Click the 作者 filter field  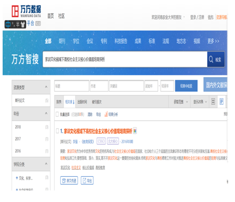[99, 86]
